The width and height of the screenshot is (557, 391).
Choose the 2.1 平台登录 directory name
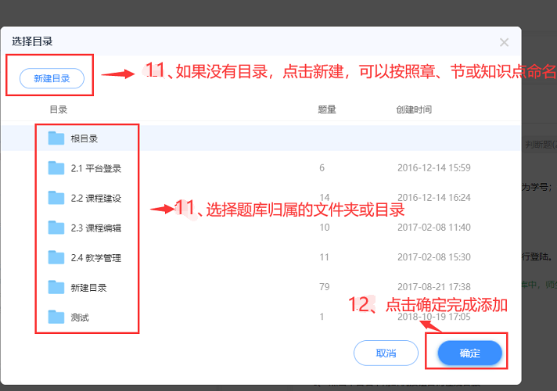tap(96, 168)
